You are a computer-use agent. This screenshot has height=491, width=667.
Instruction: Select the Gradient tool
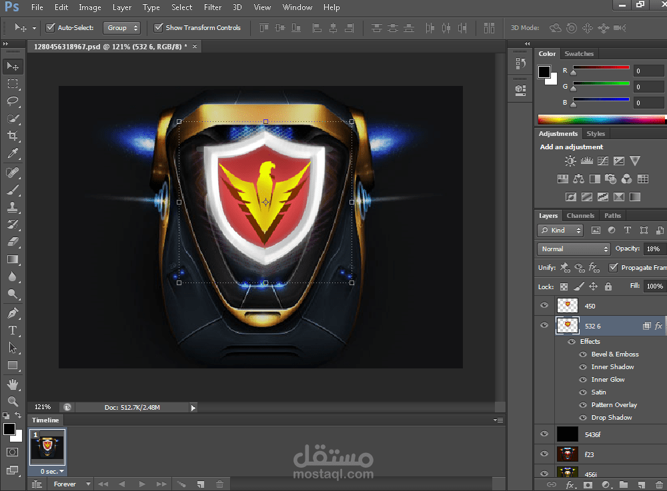pyautogui.click(x=13, y=259)
